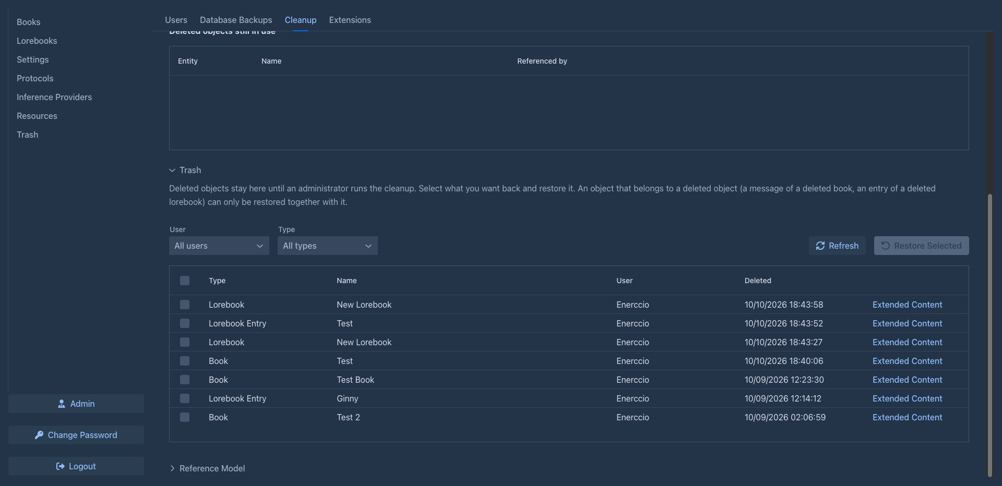Check the Book Test row
Viewport: 1002px width, 486px height.
(185, 361)
